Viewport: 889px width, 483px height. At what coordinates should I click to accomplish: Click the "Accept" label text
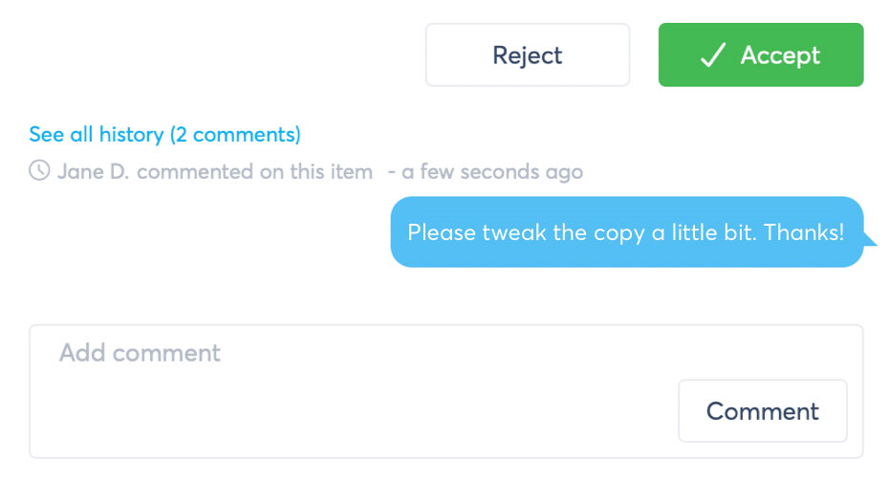(x=780, y=55)
